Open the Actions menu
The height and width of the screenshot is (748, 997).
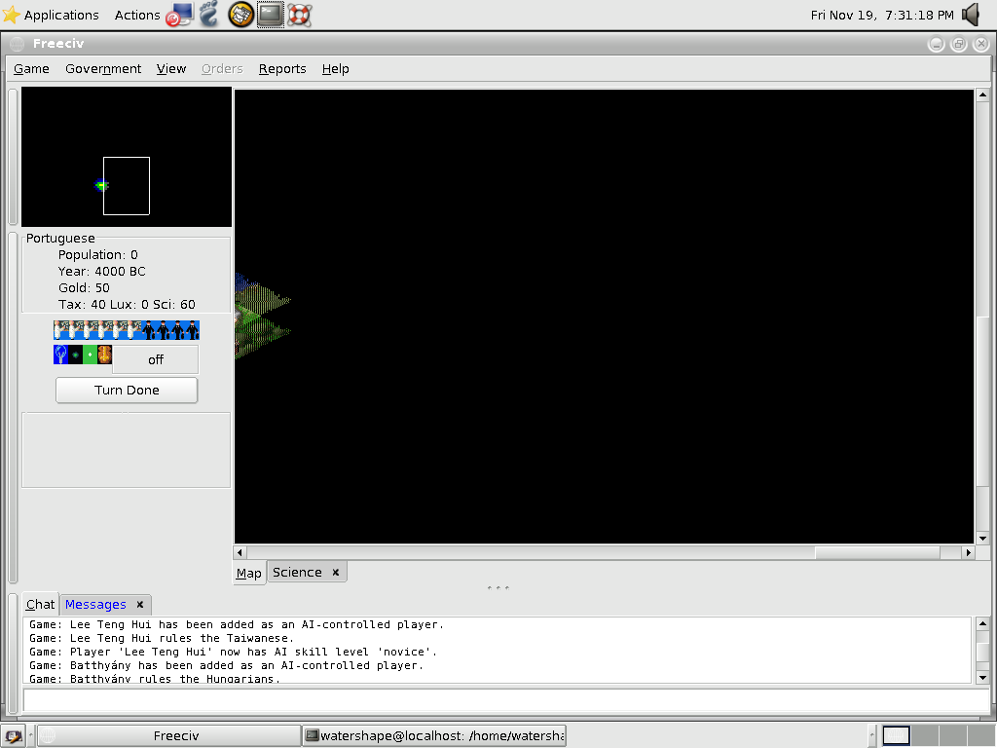(x=136, y=15)
